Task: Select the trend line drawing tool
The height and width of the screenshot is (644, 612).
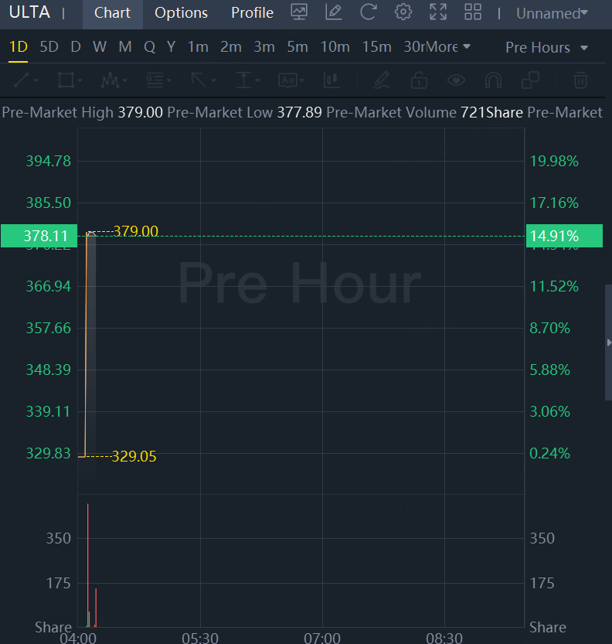Action: [22, 80]
